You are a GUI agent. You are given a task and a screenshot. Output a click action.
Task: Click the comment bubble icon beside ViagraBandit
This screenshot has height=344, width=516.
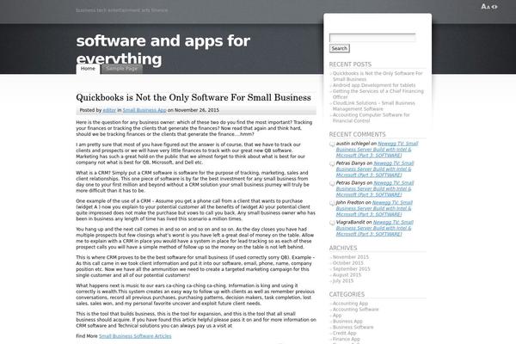tap(332, 224)
